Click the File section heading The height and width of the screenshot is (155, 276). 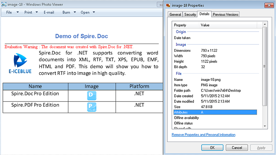(179, 74)
